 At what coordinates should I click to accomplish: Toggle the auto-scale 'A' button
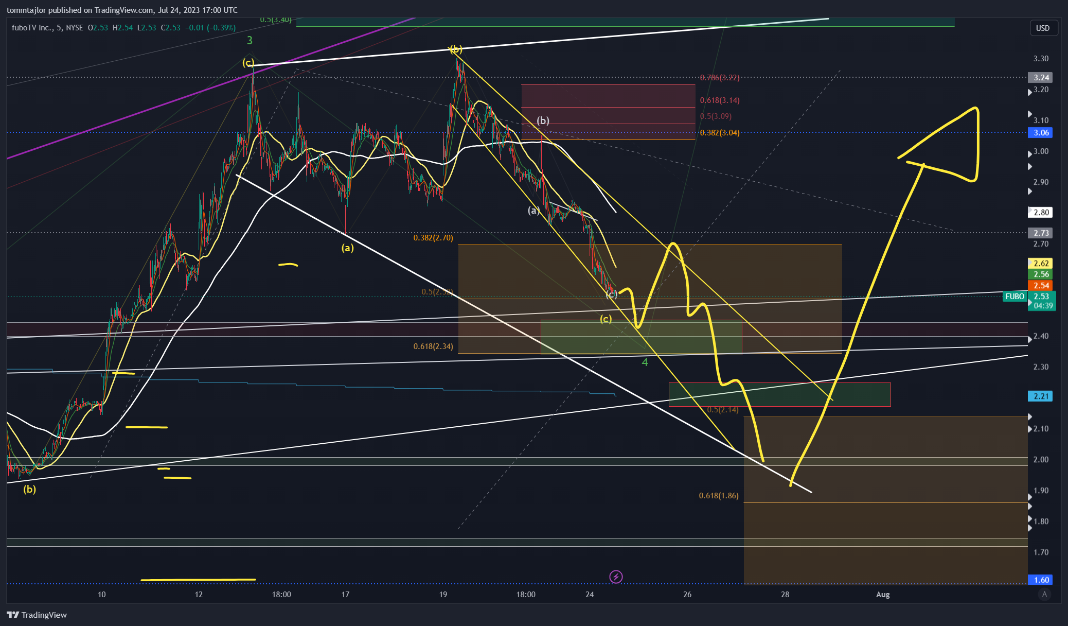click(x=1044, y=594)
